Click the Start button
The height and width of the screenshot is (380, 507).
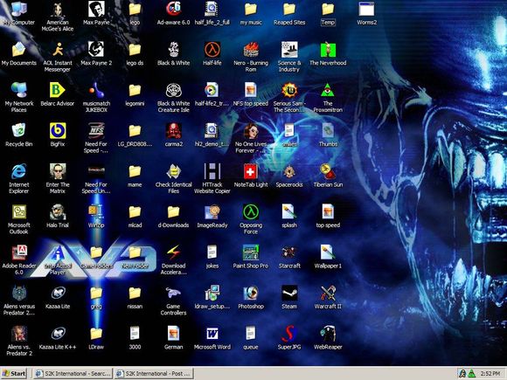click(14, 374)
